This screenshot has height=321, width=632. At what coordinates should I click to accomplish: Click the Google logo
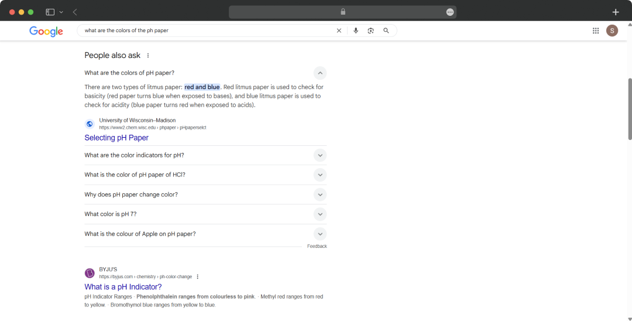pos(46,32)
